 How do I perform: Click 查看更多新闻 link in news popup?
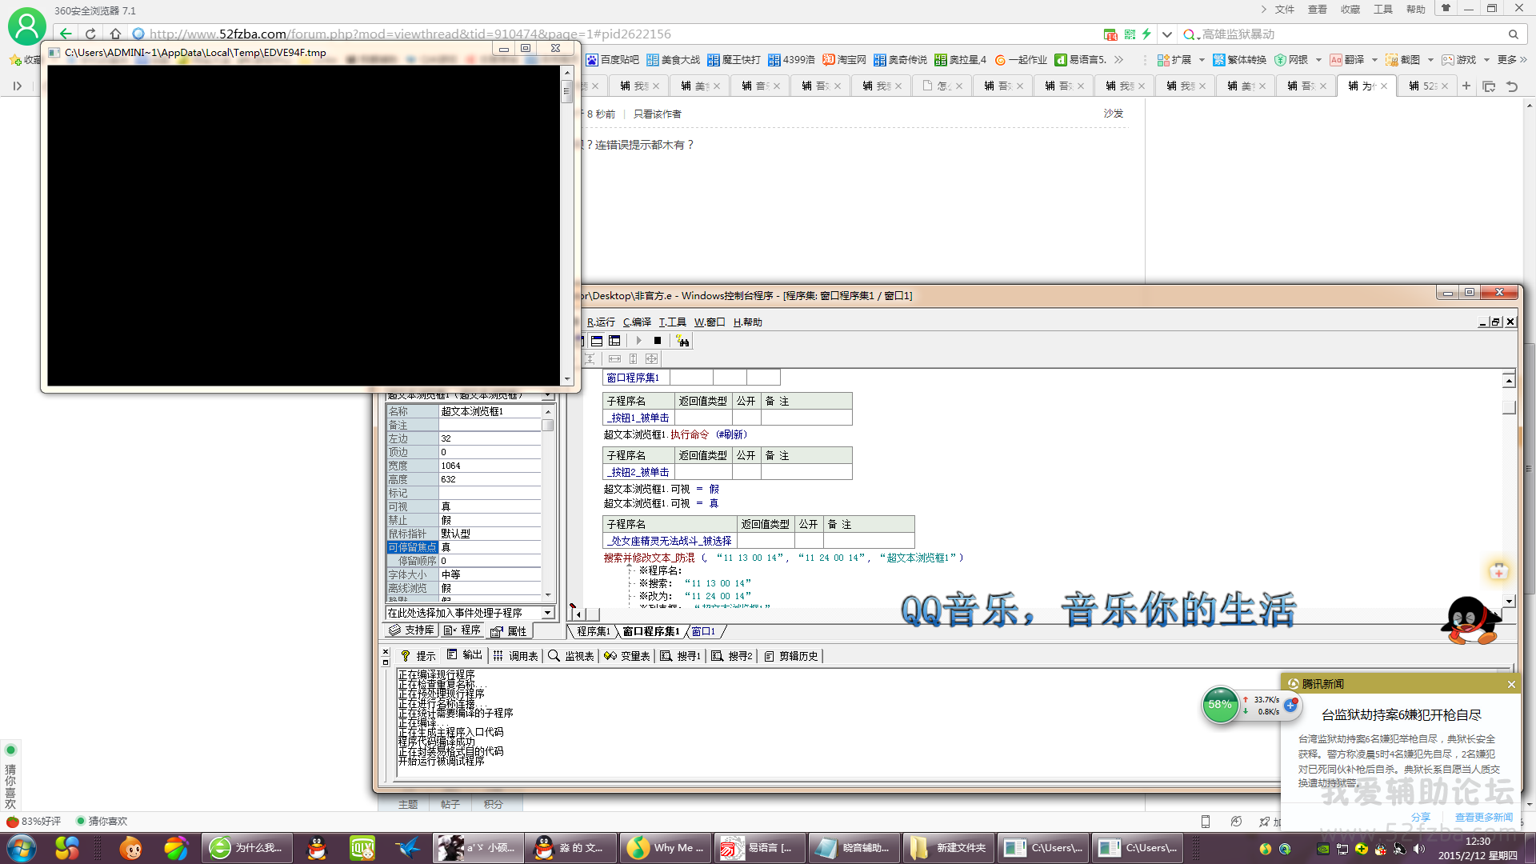[x=1484, y=818]
